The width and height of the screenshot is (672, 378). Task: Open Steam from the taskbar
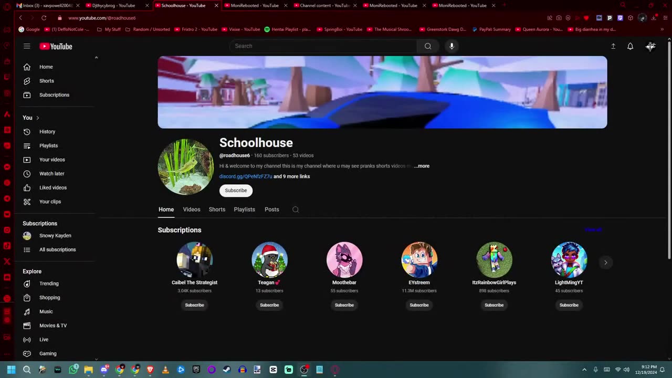[x=227, y=370]
